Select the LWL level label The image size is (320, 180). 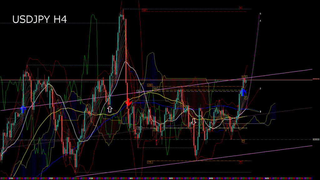150,162
